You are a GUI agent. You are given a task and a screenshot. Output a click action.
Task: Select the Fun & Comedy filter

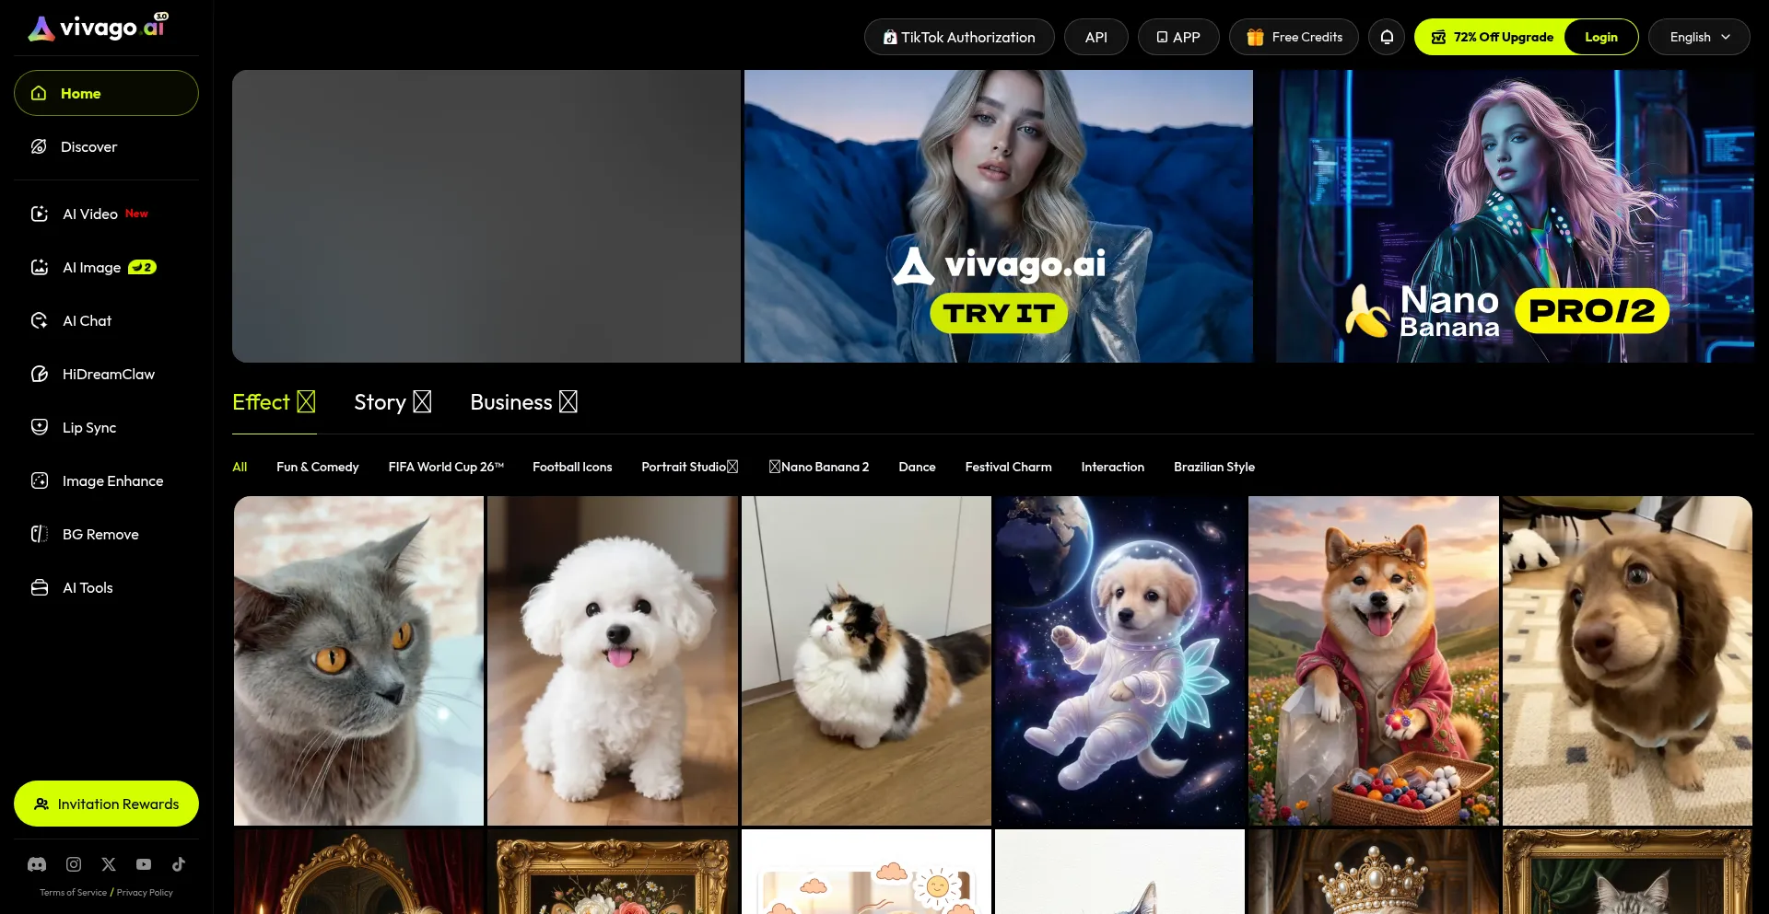pyautogui.click(x=318, y=467)
